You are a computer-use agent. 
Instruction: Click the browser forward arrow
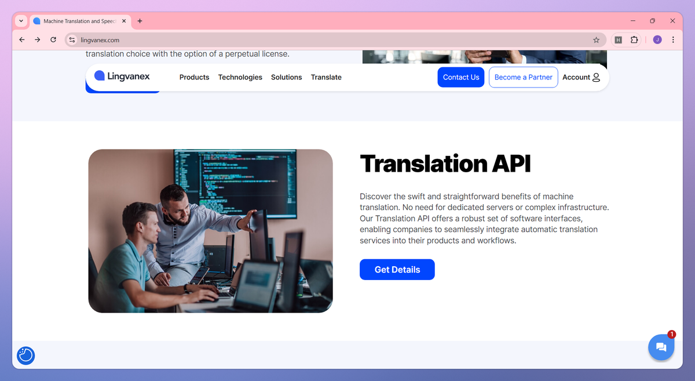(38, 40)
